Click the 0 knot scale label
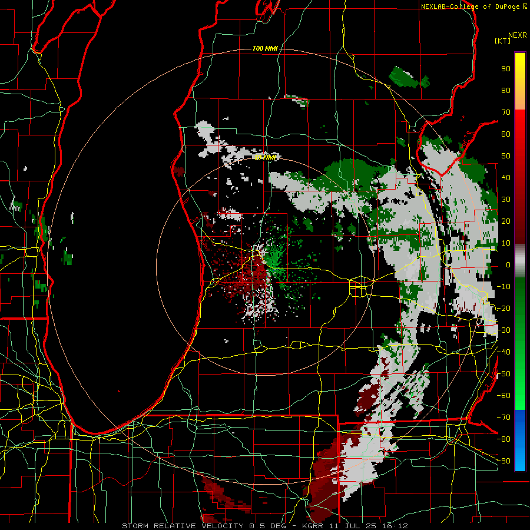 pyautogui.click(x=508, y=265)
